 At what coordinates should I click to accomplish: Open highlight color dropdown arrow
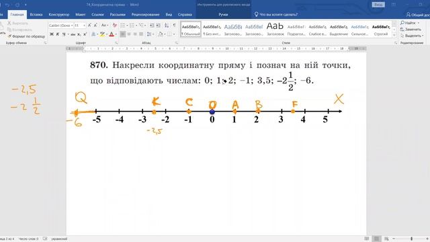coord(106,34)
